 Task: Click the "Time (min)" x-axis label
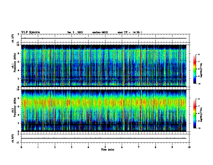[x=108, y=150]
